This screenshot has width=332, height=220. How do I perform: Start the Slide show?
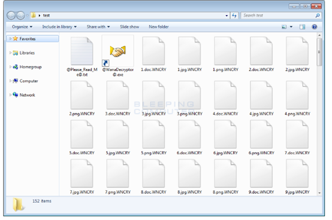point(129,27)
